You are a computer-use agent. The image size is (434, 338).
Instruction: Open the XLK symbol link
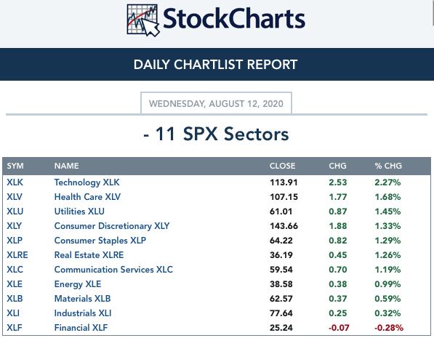coord(15,182)
